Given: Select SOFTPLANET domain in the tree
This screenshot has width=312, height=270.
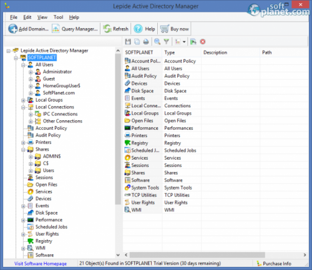Looking at the screenshot, I should (x=42, y=57).
